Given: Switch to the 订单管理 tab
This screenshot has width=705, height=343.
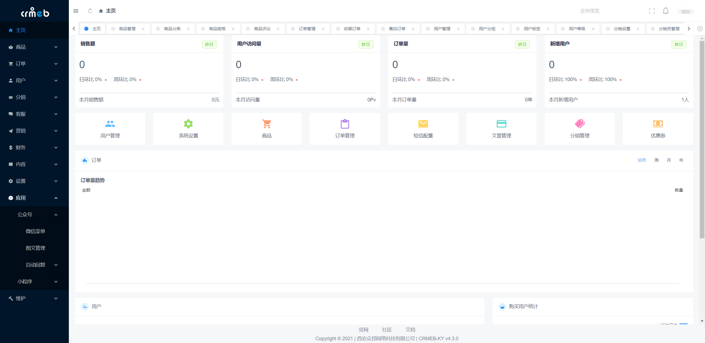Looking at the screenshot, I should (x=307, y=29).
